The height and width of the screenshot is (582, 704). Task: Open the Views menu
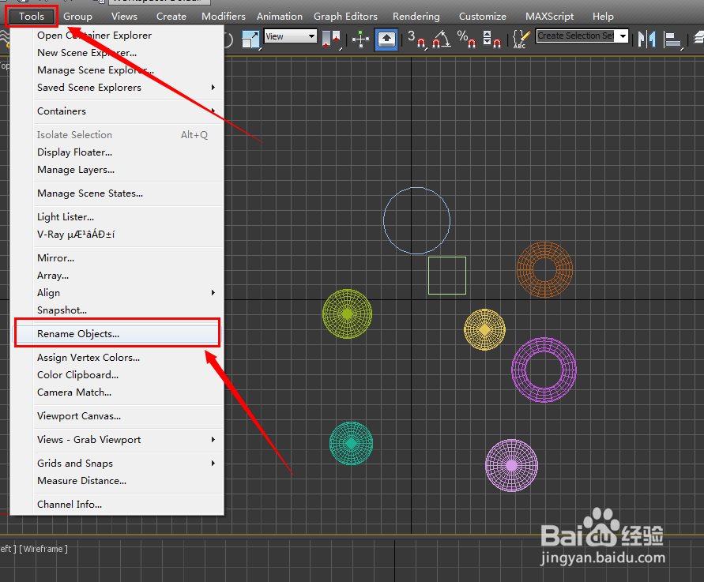124,17
